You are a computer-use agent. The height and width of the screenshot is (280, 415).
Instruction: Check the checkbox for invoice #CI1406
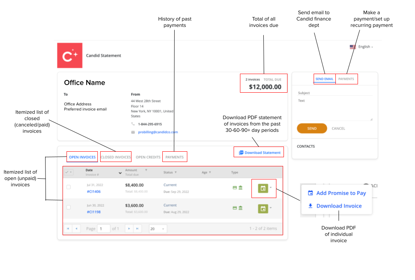pos(68,187)
